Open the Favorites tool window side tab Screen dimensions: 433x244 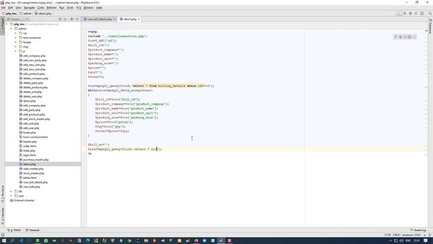coord(3,216)
